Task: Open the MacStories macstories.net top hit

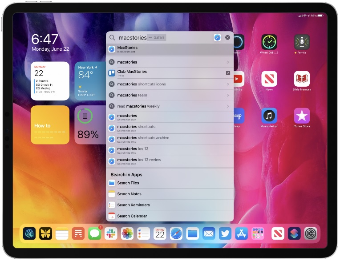Action: [170, 49]
